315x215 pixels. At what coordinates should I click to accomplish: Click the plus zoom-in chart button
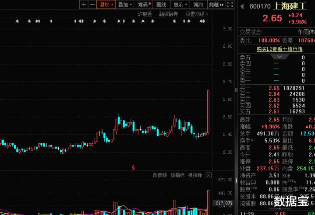84,5
